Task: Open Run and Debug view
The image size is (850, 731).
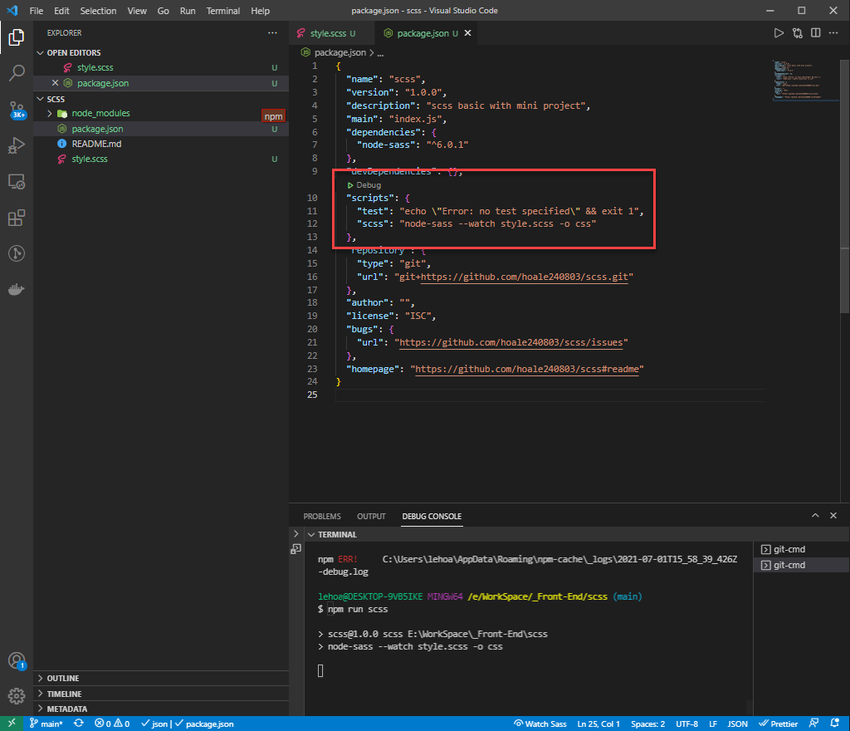Action: point(17,146)
